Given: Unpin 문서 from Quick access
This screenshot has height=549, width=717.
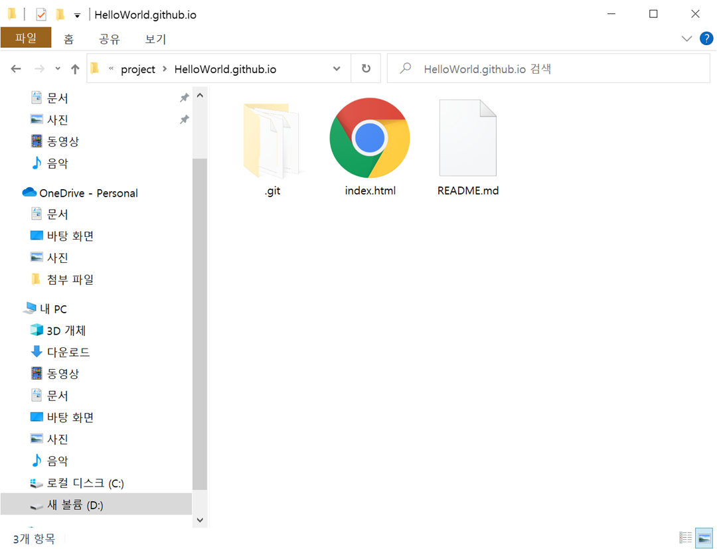Looking at the screenshot, I should coord(184,98).
